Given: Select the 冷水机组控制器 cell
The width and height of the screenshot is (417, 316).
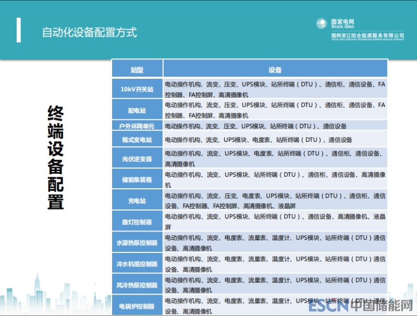Looking at the screenshot, I should [137, 264].
